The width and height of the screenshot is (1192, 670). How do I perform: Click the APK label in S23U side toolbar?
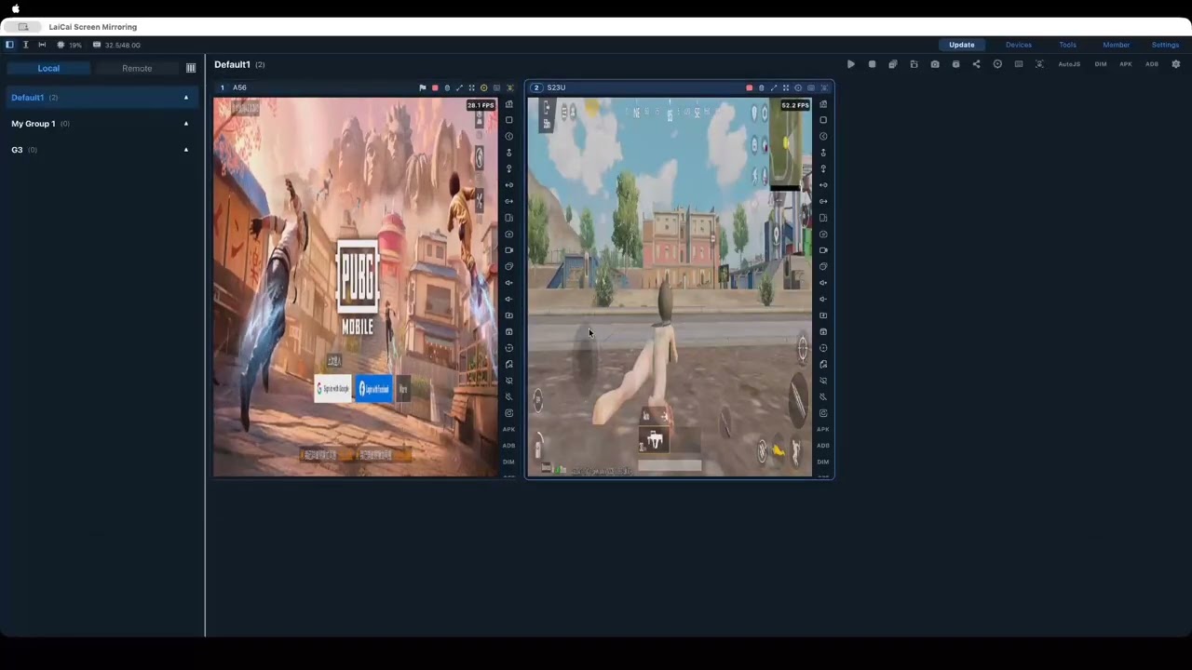pos(823,429)
